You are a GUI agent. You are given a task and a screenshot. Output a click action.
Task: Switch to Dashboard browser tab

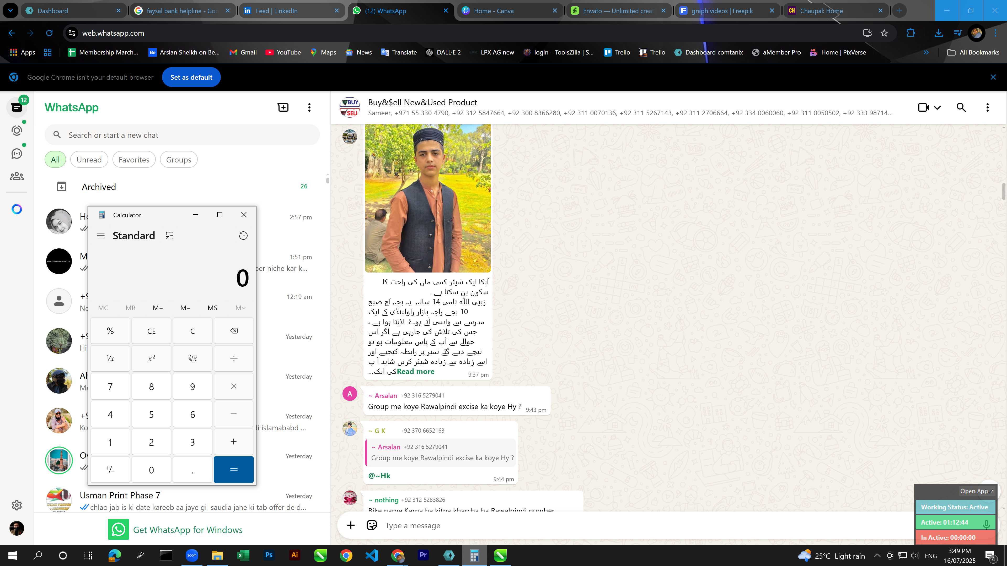tap(73, 10)
